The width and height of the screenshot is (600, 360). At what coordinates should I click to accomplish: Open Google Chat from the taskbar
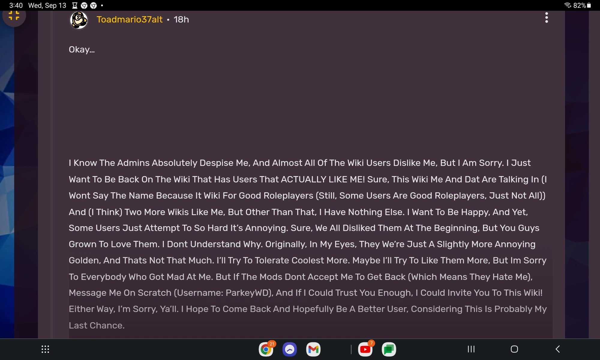click(389, 349)
